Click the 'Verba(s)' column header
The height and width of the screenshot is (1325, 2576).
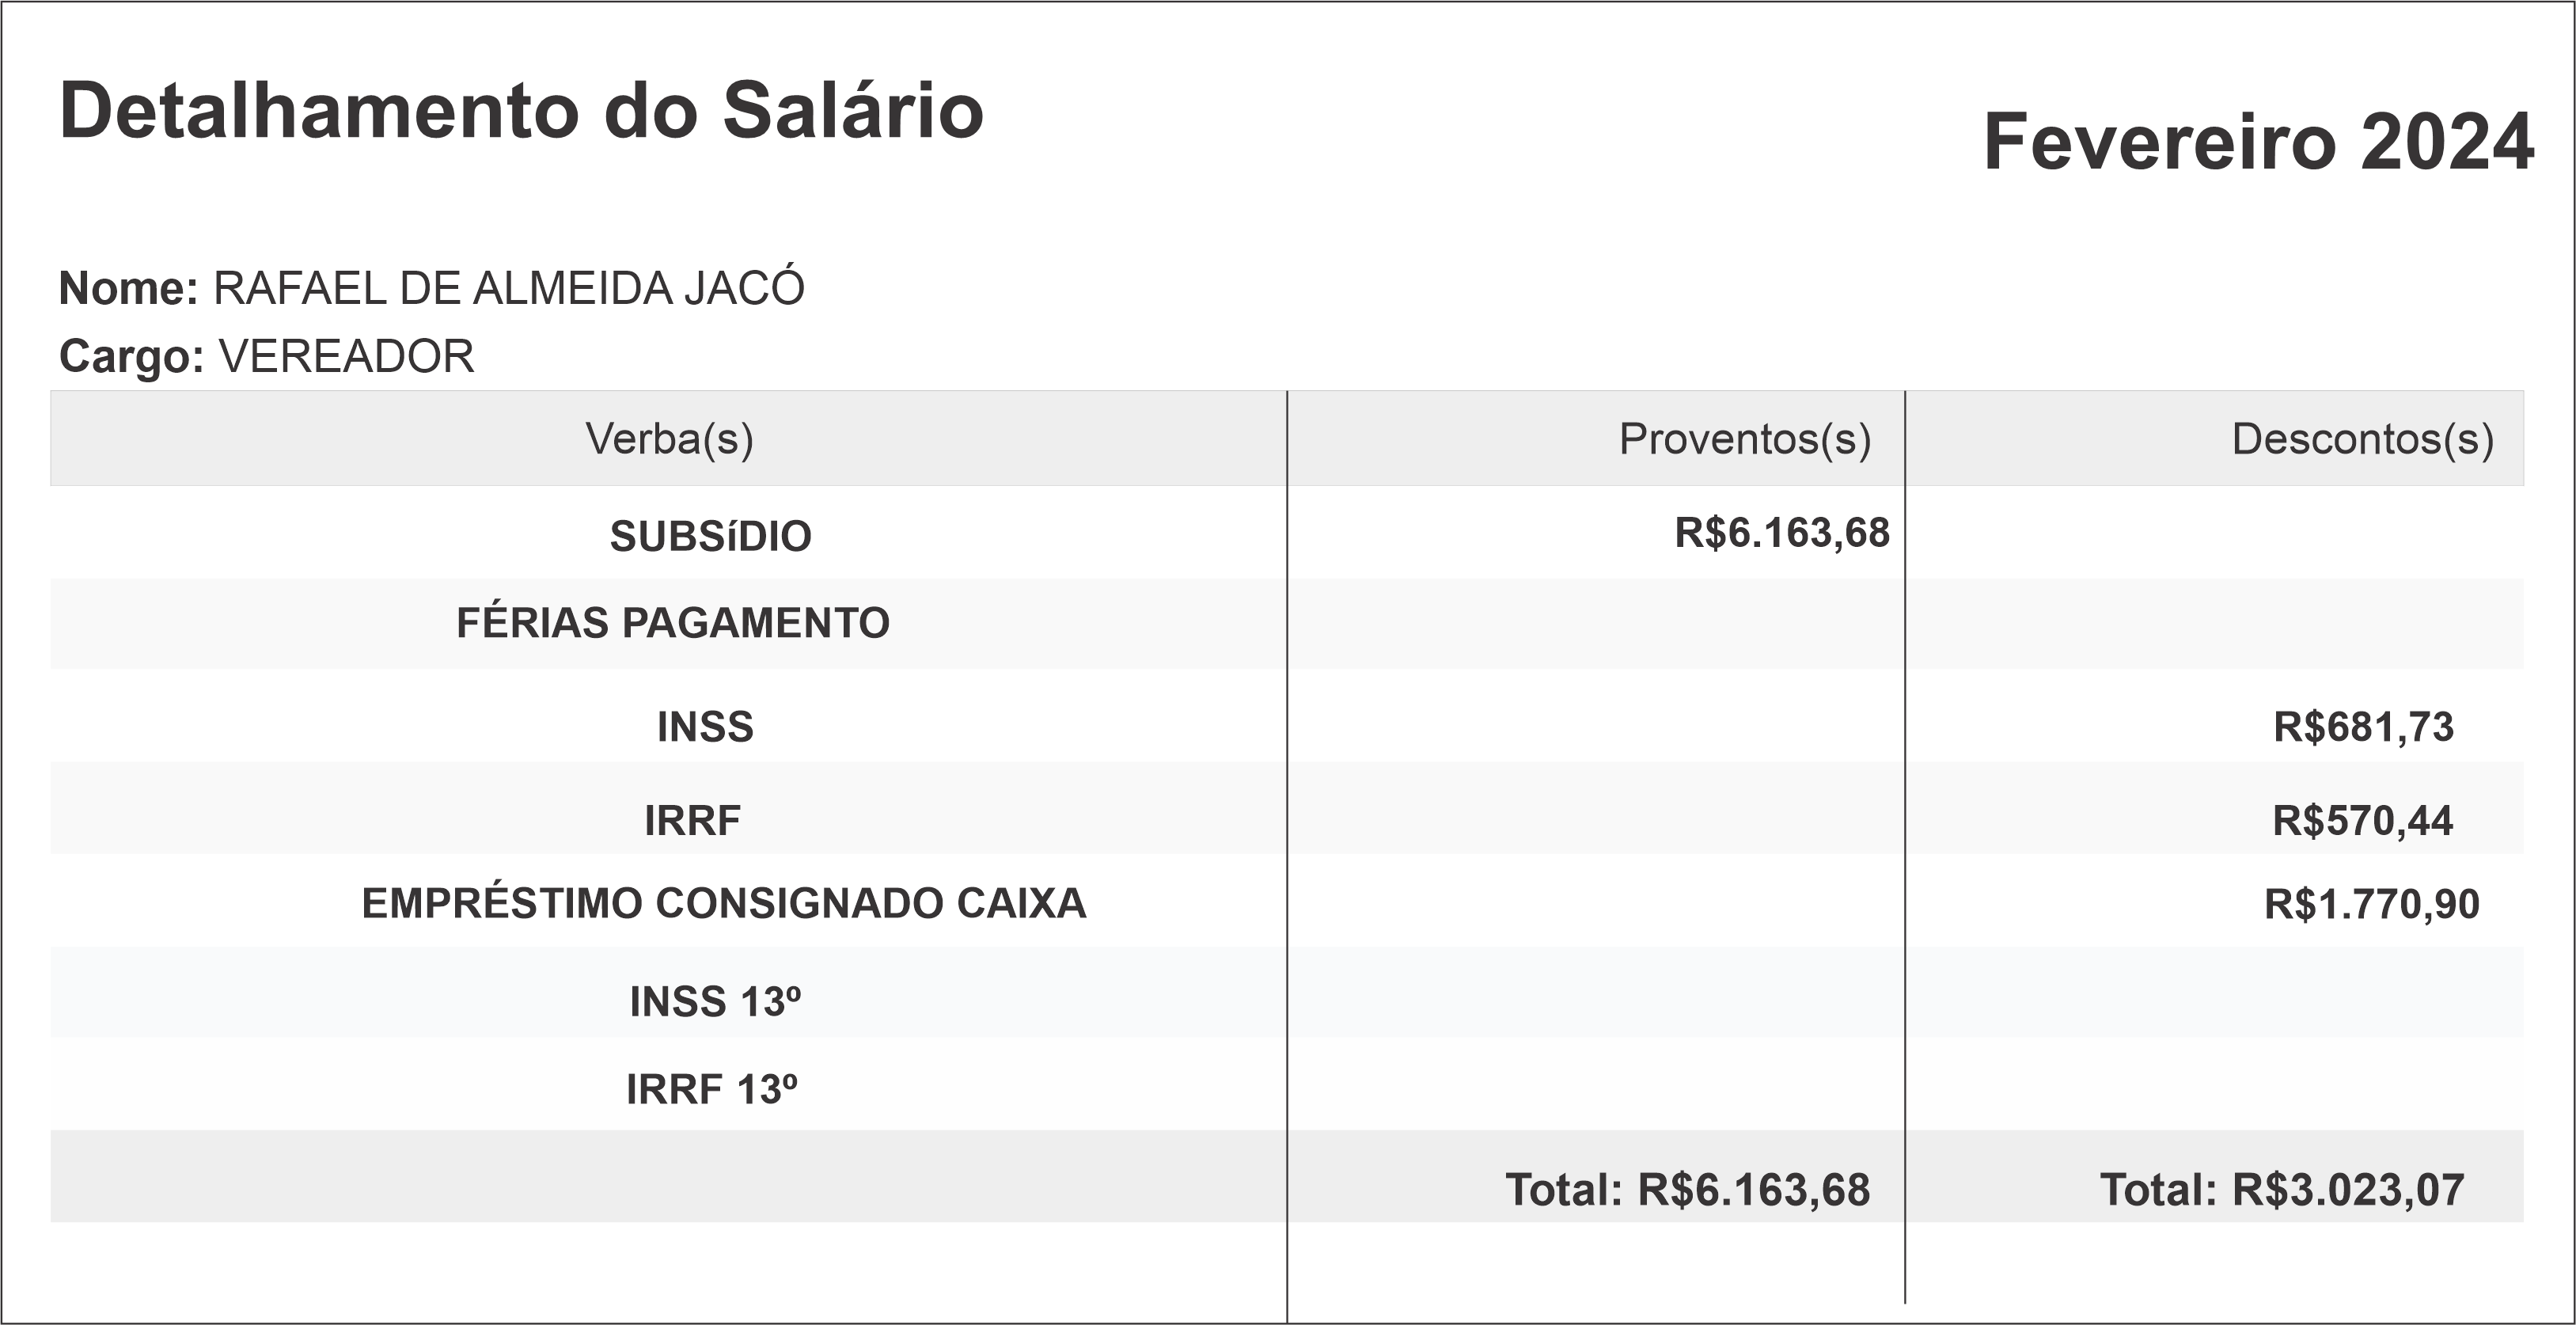tap(669, 439)
